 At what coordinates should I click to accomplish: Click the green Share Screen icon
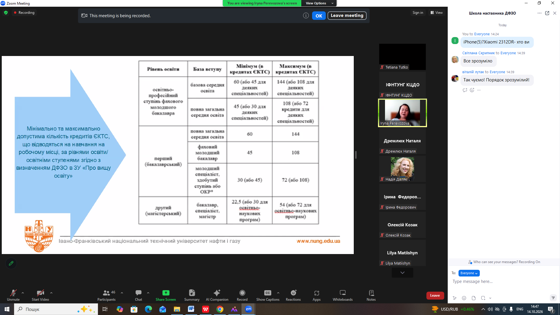click(166, 293)
